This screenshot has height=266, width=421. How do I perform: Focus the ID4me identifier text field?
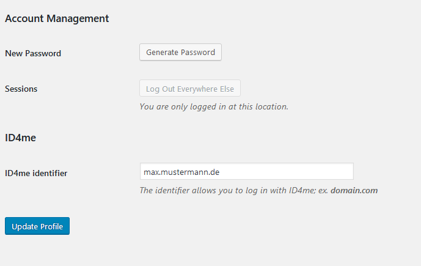tap(246, 171)
